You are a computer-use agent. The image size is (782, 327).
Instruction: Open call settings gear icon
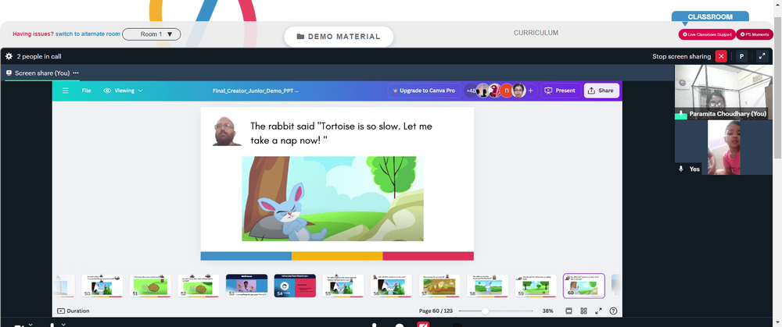(9, 56)
